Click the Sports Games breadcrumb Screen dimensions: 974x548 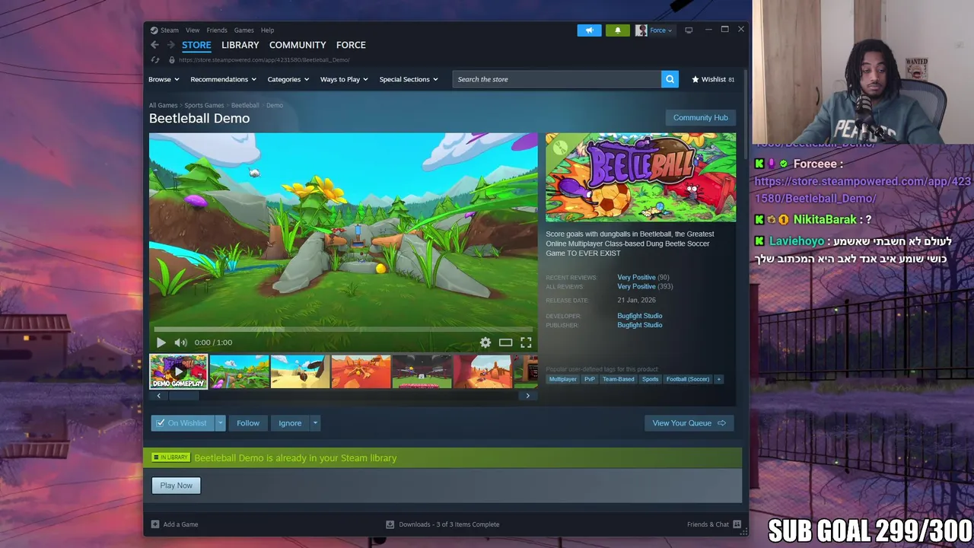pyautogui.click(x=204, y=105)
